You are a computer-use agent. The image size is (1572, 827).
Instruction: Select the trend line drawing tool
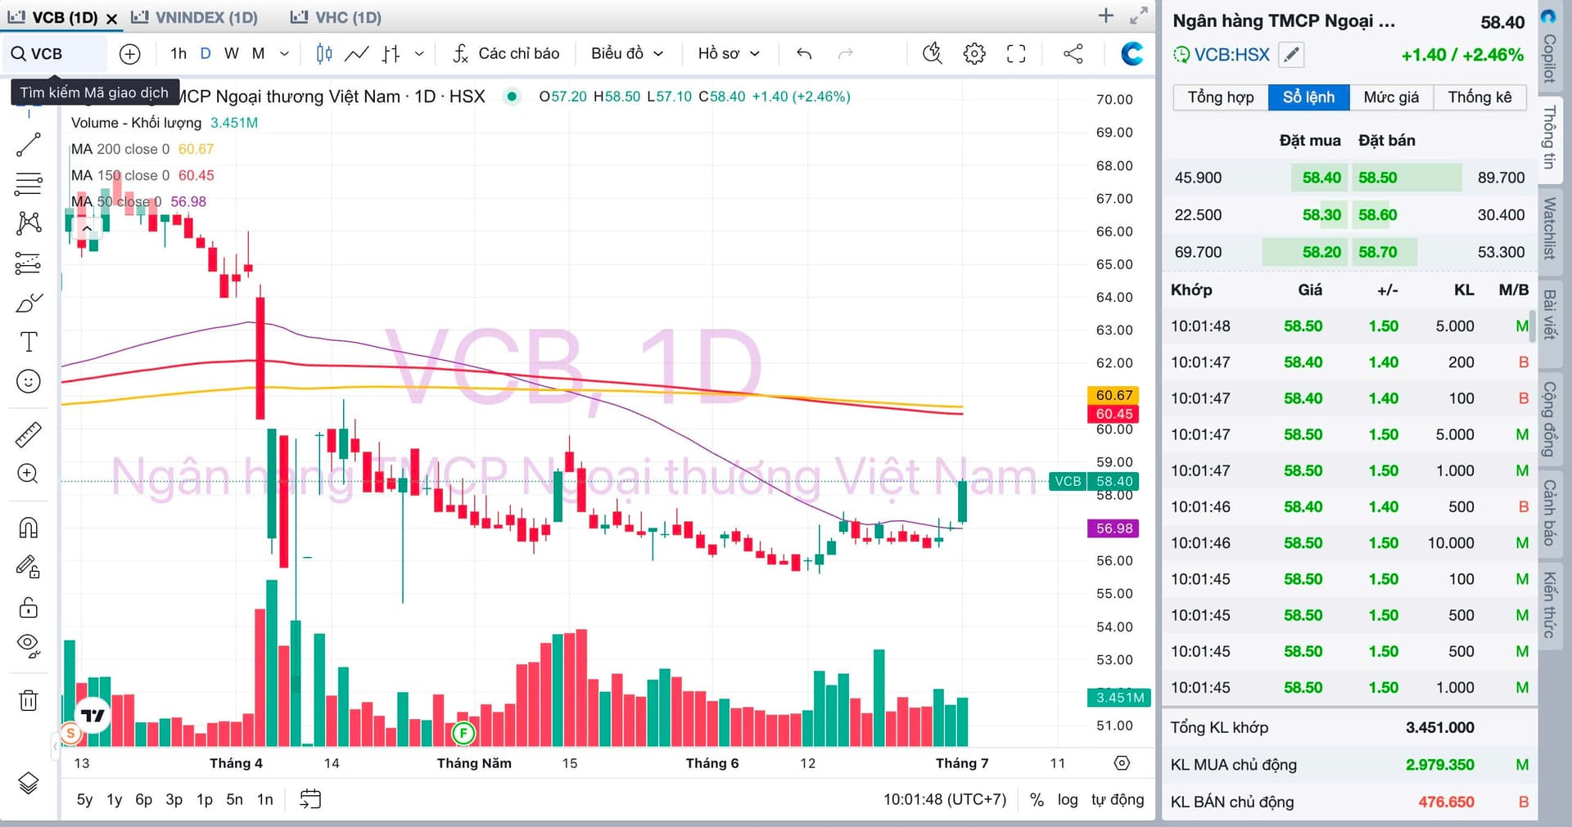(x=29, y=145)
